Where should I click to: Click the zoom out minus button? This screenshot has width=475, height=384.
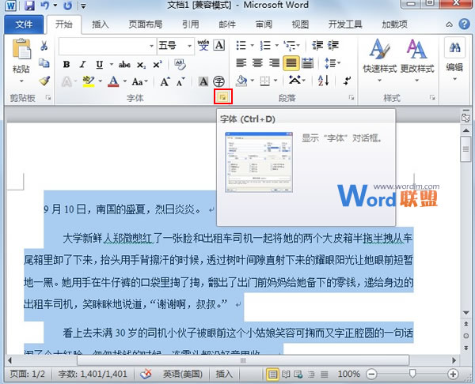tap(371, 375)
